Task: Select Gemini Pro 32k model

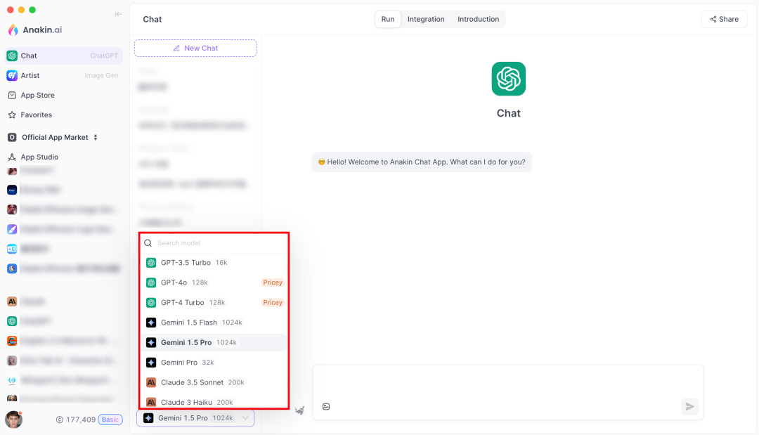Action: 214,363
